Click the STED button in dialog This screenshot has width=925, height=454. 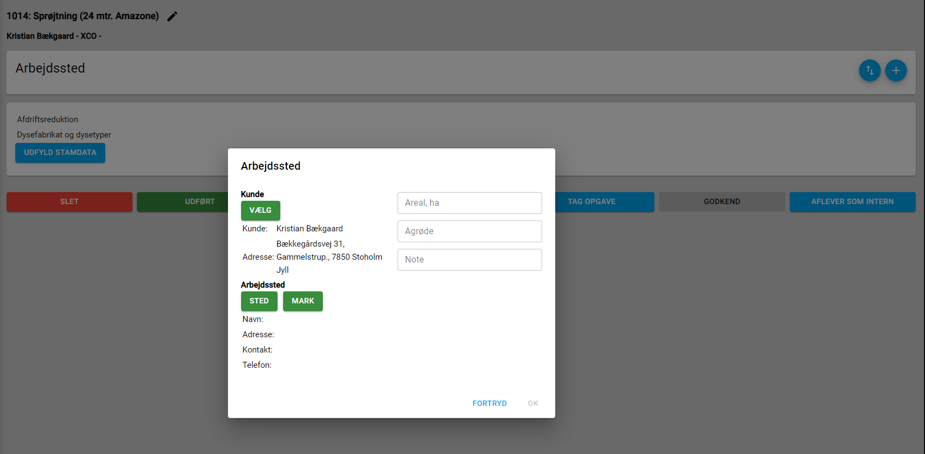(x=259, y=301)
